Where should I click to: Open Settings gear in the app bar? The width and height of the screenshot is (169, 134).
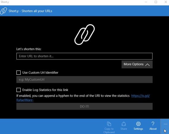[x=138, y=124]
